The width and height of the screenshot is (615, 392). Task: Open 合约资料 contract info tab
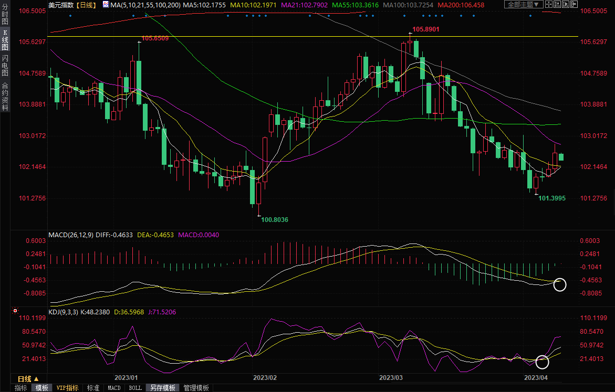pos(5,97)
